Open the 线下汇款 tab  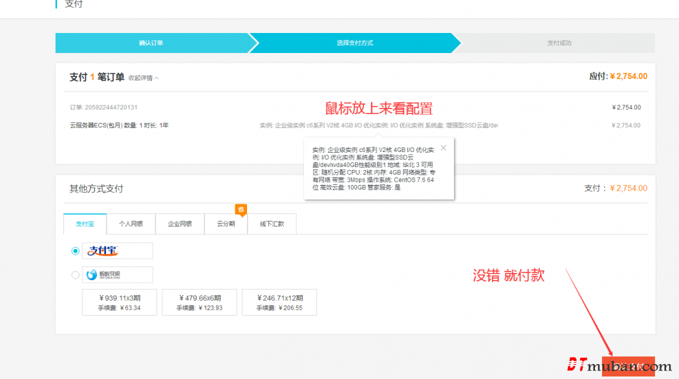click(272, 224)
